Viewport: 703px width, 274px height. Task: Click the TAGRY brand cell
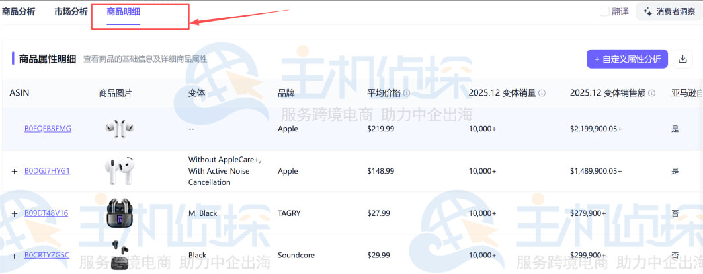click(289, 213)
